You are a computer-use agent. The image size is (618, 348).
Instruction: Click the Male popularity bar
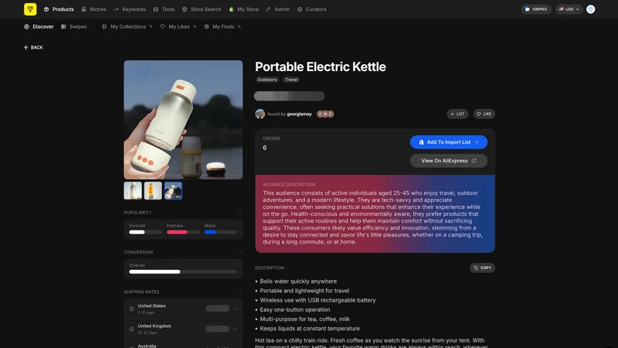(x=221, y=232)
